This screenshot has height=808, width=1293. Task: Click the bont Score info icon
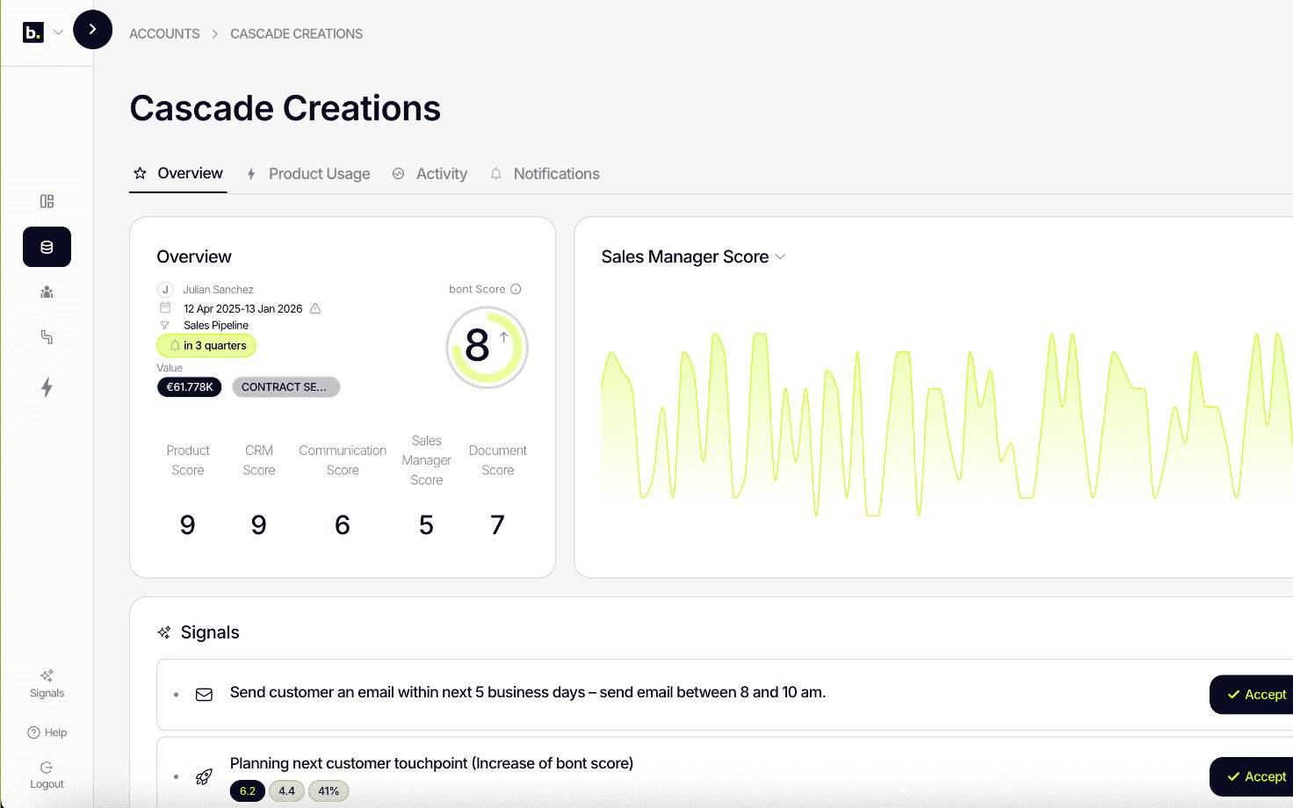(515, 288)
